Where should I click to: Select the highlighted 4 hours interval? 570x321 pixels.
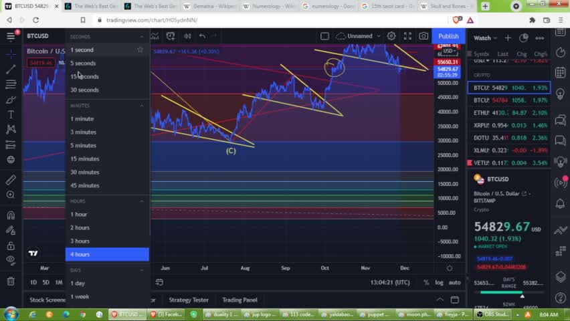point(107,255)
